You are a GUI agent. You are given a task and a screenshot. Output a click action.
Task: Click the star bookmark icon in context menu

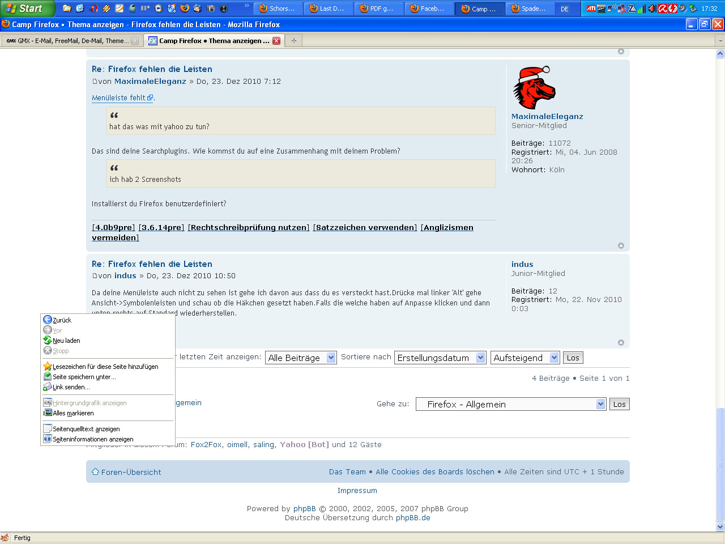[48, 367]
